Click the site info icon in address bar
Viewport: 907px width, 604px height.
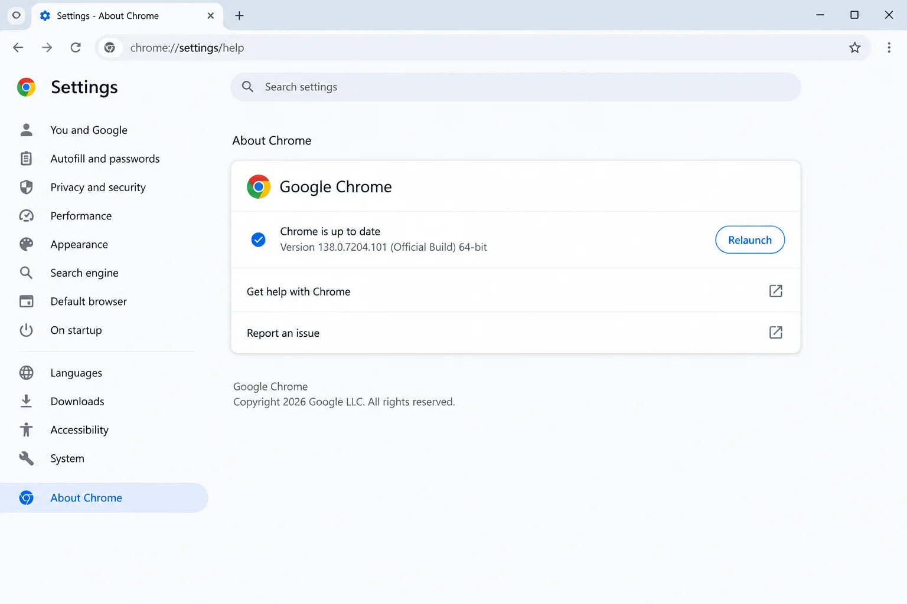coord(110,48)
